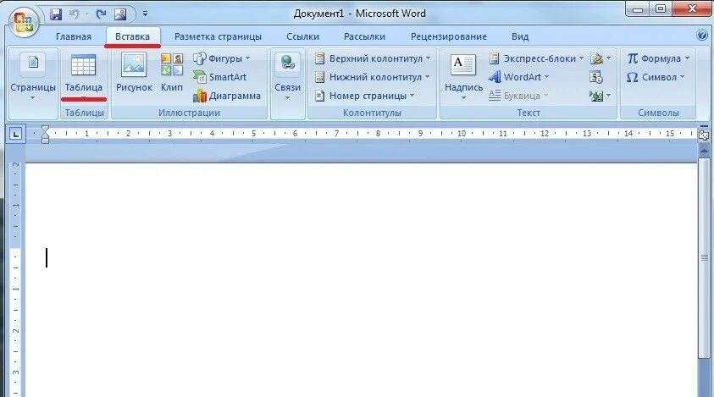Insert object icon in Текст group

601,96
